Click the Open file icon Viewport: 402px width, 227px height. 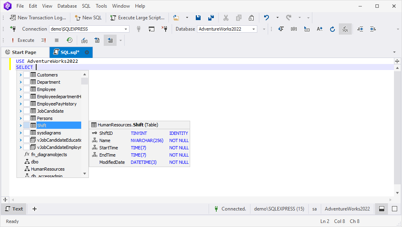176,18
